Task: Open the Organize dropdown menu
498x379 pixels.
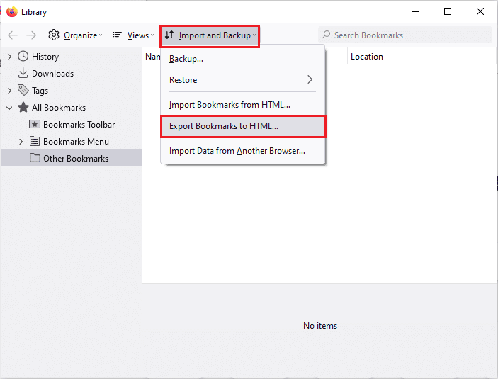Action: pos(75,35)
